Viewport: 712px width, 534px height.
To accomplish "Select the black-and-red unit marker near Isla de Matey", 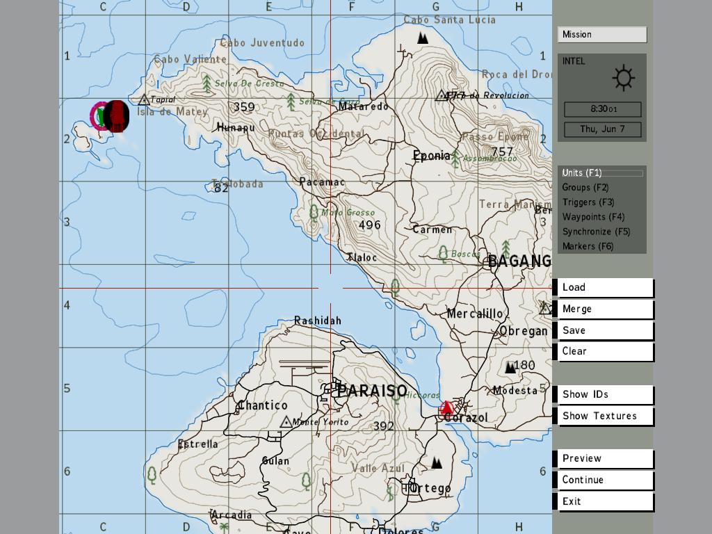I will point(116,116).
